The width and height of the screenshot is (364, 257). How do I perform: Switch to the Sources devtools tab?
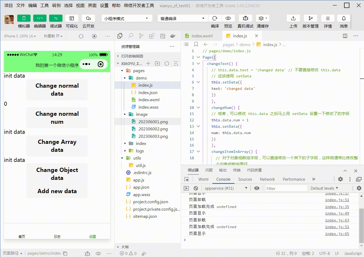(x=245, y=179)
